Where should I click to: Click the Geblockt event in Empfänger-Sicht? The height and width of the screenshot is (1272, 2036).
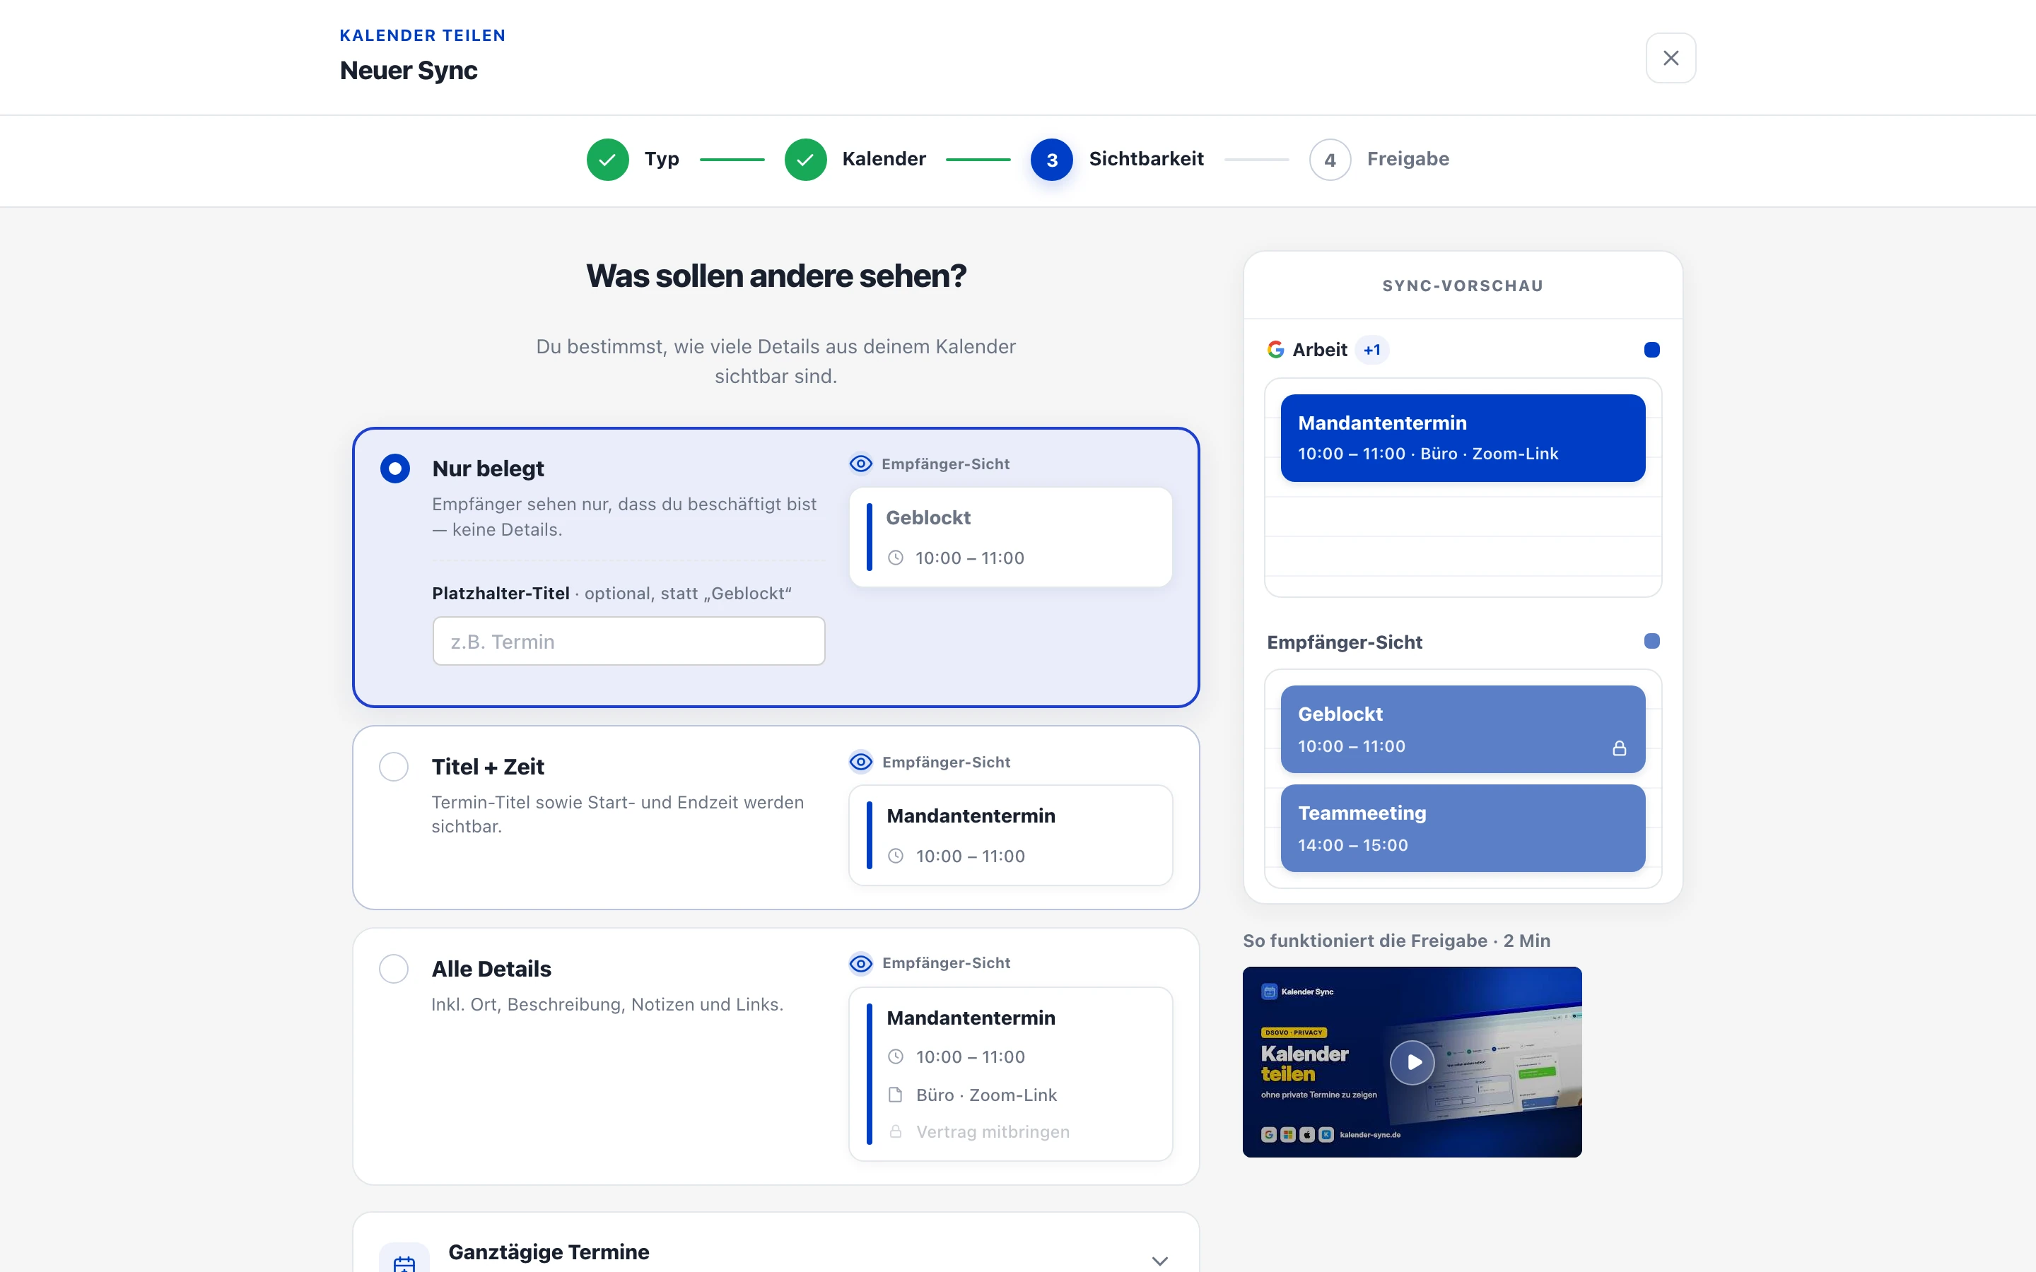tap(1462, 729)
